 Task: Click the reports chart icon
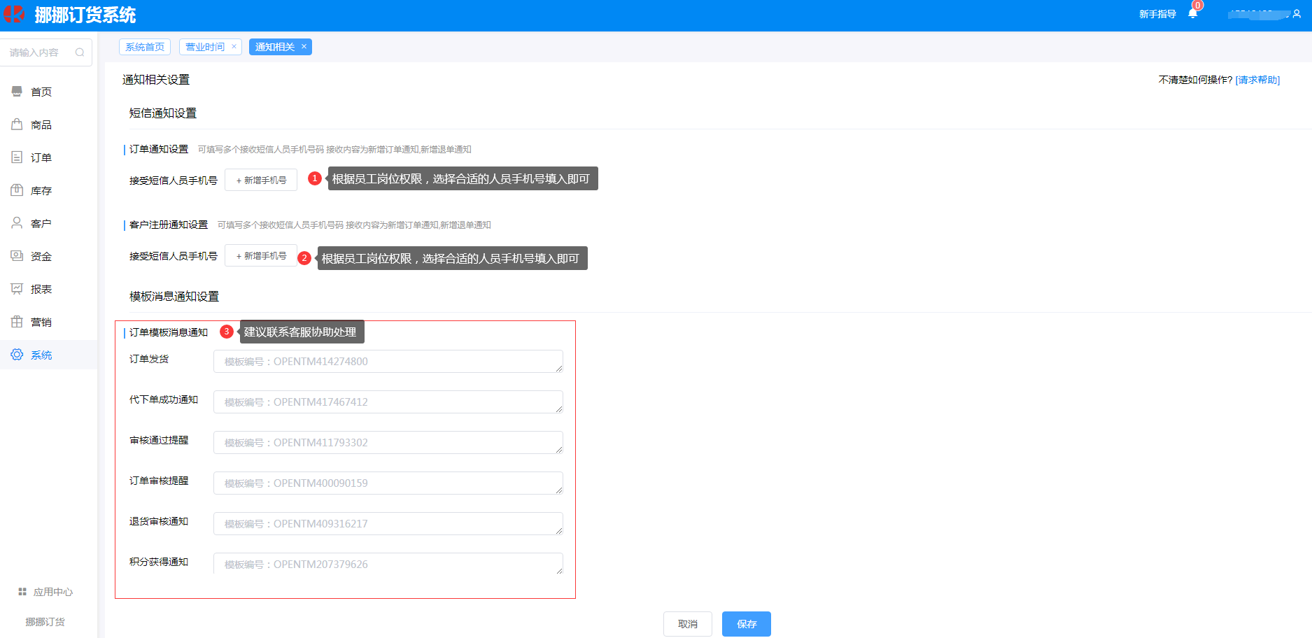[17, 289]
